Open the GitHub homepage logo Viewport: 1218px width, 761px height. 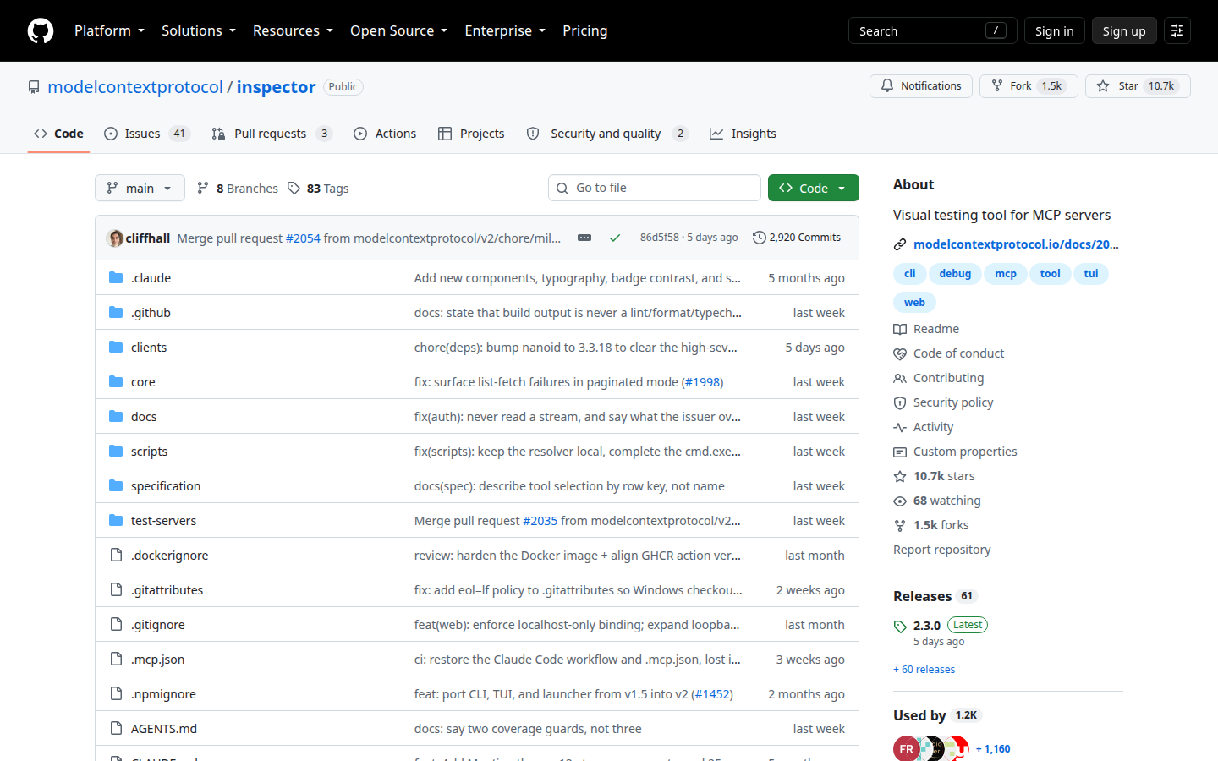pos(41,30)
